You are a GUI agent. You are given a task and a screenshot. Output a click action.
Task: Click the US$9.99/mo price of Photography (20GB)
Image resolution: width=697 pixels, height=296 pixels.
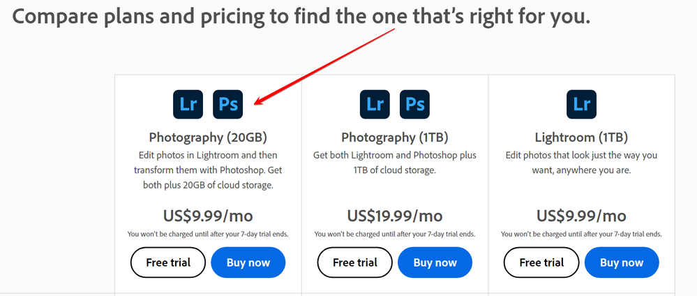pos(208,216)
